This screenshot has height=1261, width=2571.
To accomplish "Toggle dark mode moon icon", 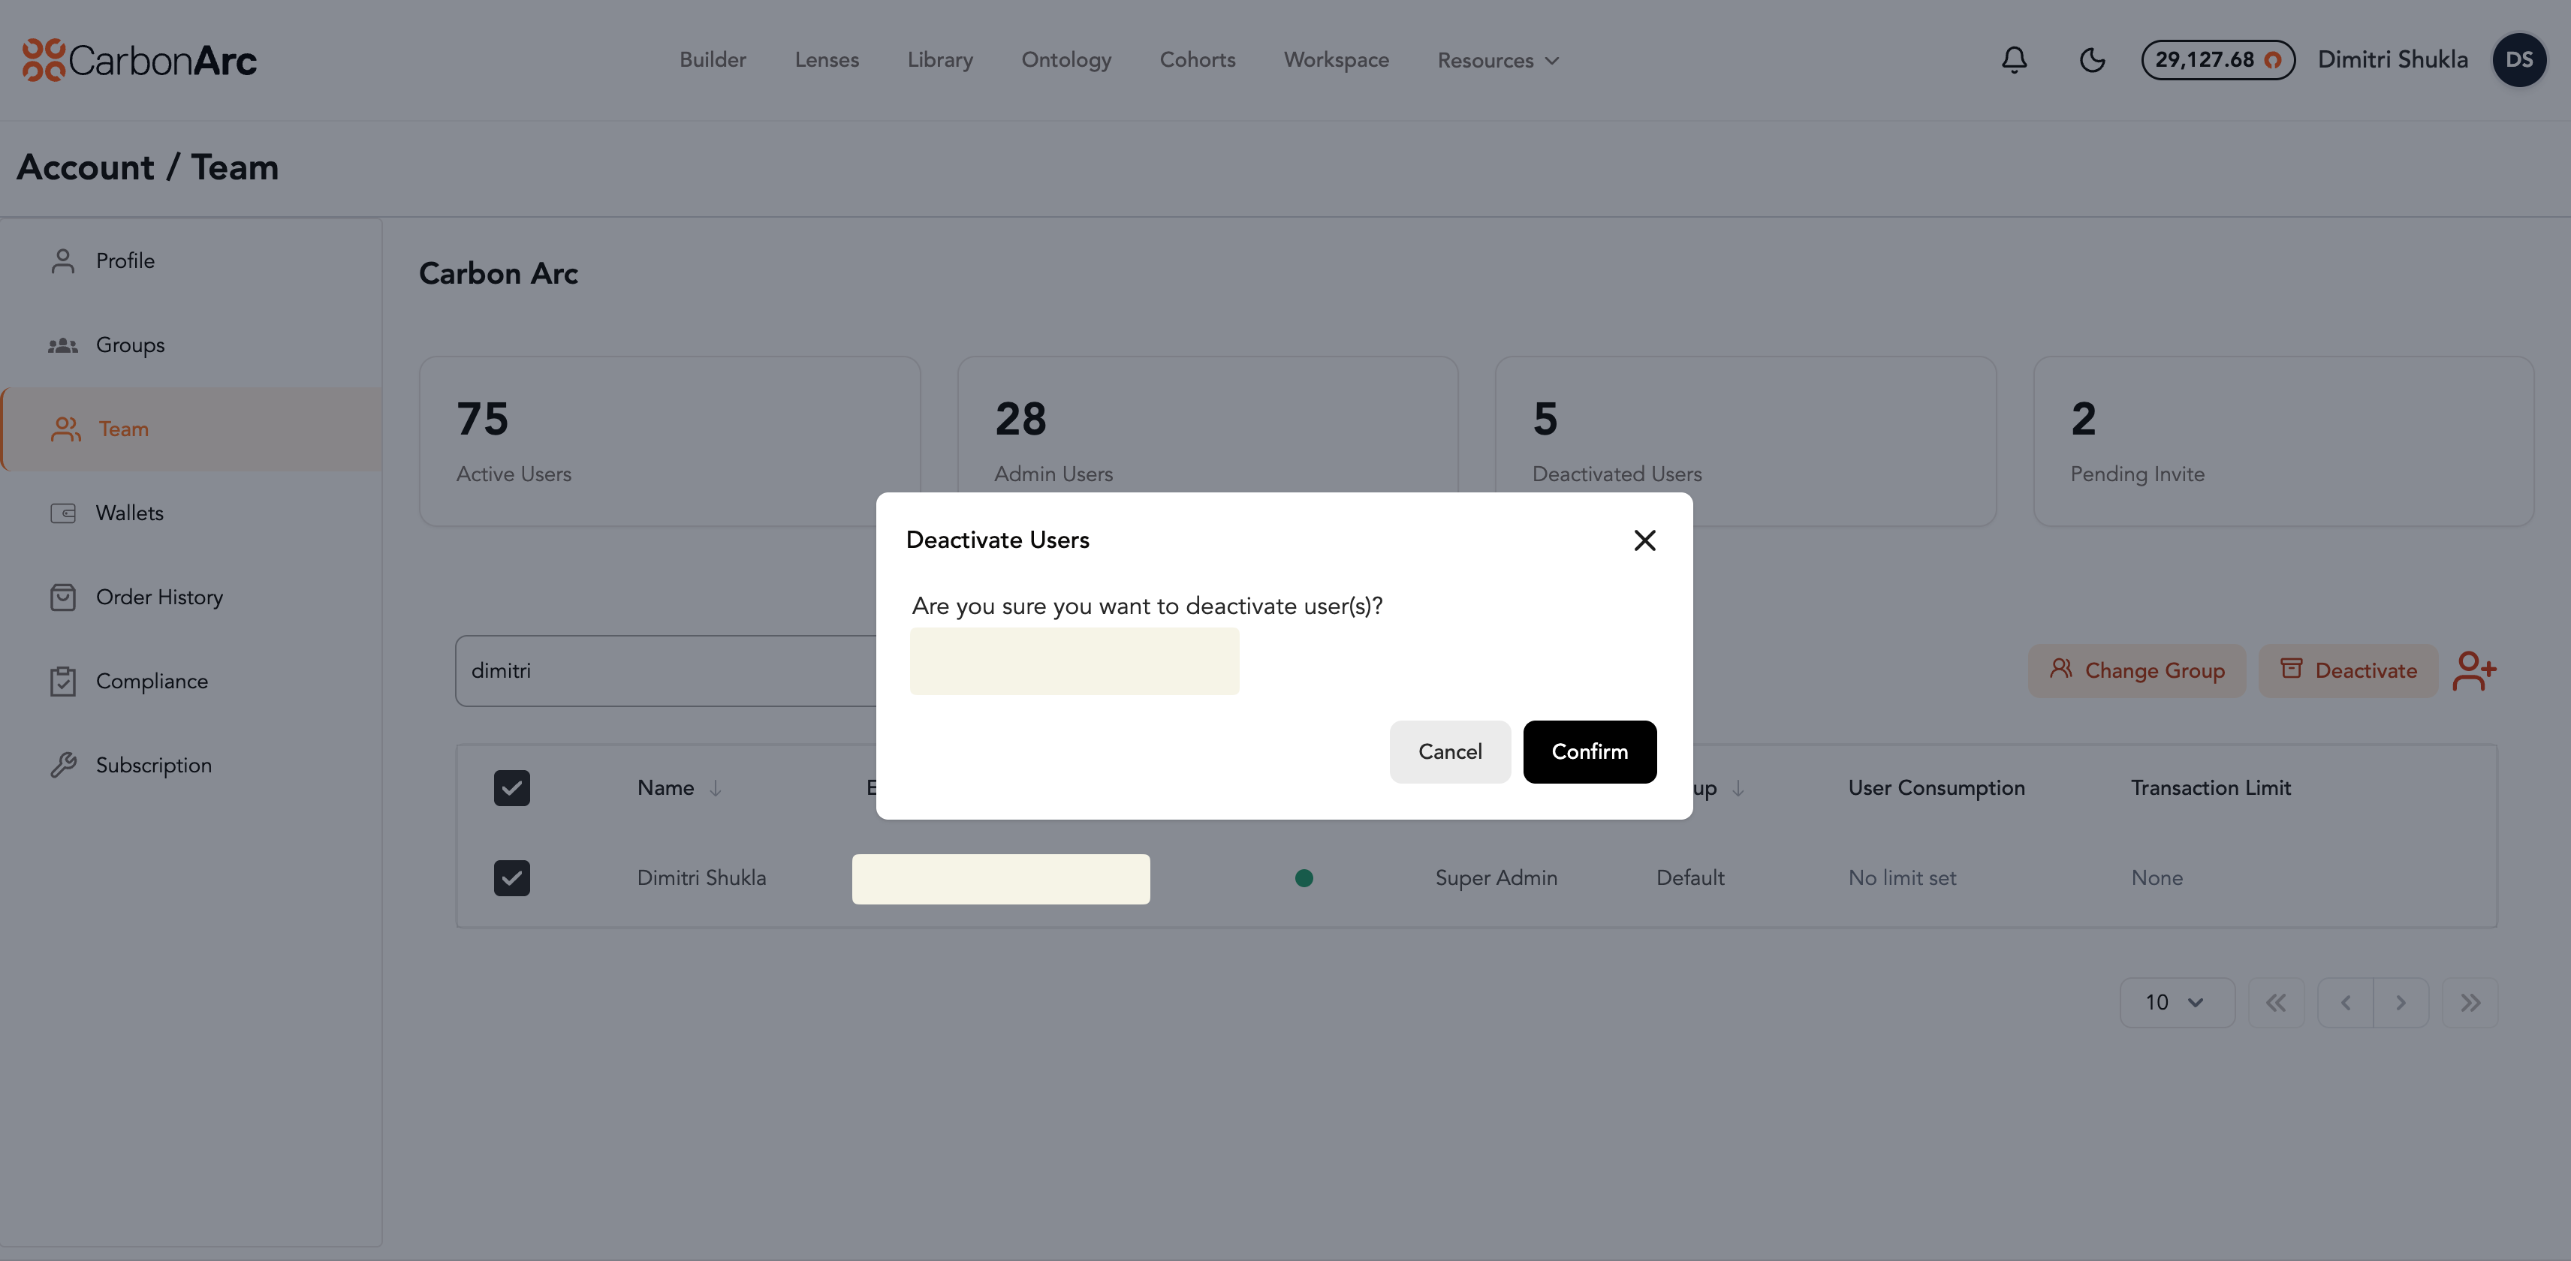I will tap(2092, 60).
